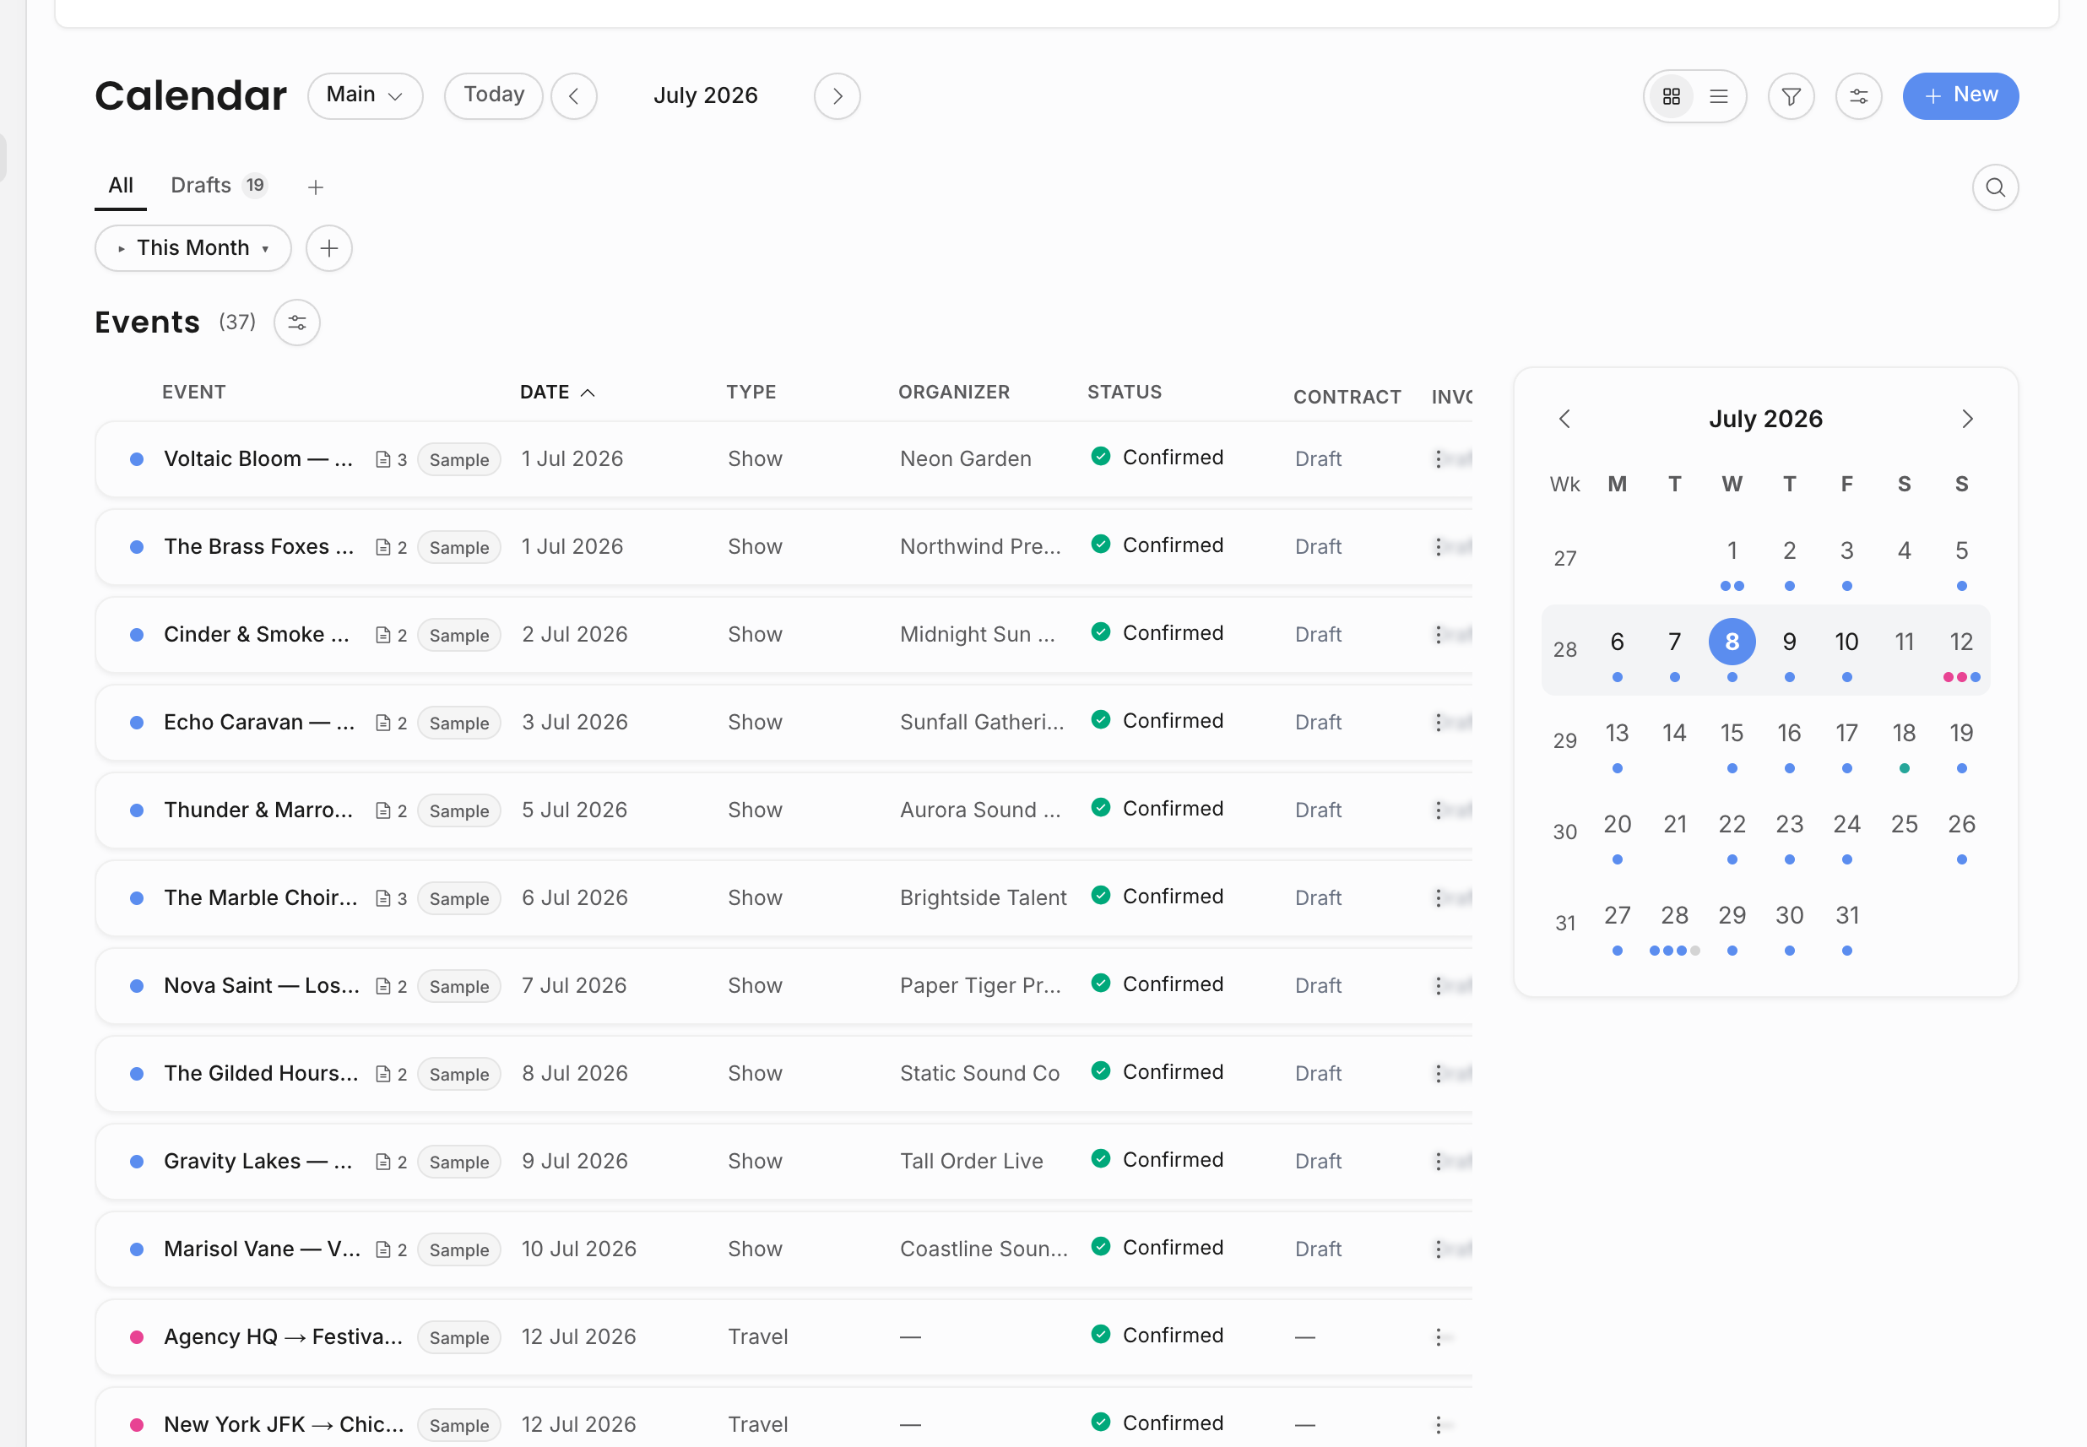
Task: Select the Drafts tab
Action: [218, 186]
